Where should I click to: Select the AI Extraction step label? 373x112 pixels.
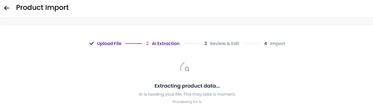[x=166, y=44]
